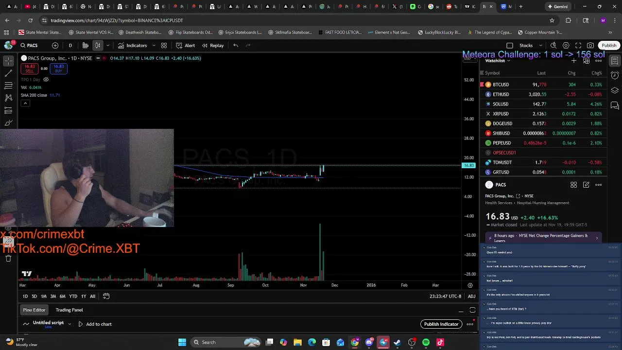
Task: Open Steam from the Windows taskbar
Action: pyautogui.click(x=397, y=342)
